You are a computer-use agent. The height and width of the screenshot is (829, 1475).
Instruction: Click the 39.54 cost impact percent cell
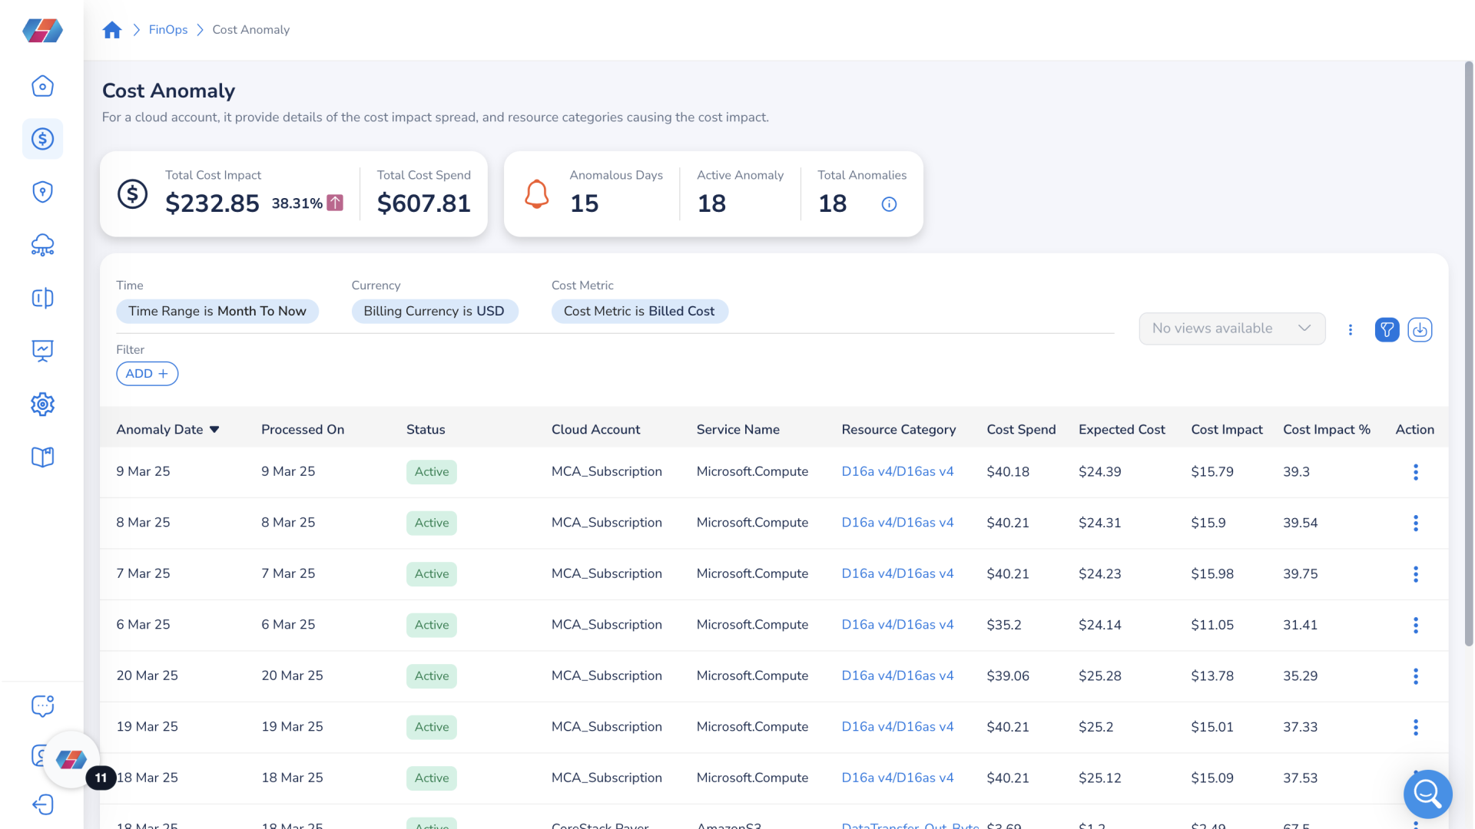1300,523
